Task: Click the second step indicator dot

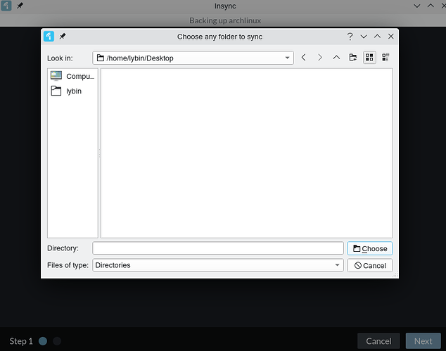Action: pyautogui.click(x=57, y=340)
